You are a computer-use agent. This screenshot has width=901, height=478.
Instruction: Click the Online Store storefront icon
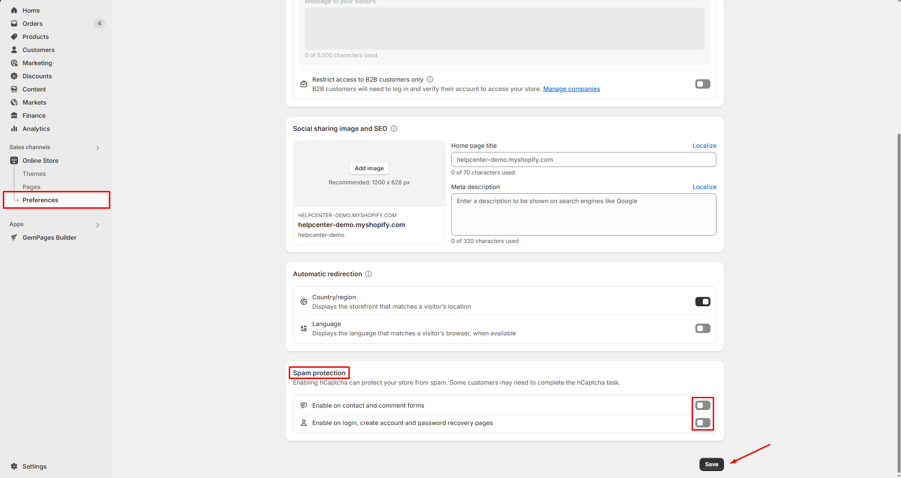pos(14,160)
